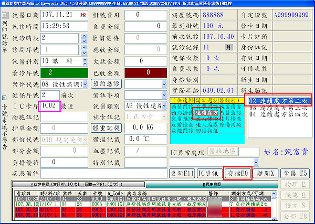Open the dropdown next to 預約急診
Screen dimensions: 315x224
click(x=164, y=83)
